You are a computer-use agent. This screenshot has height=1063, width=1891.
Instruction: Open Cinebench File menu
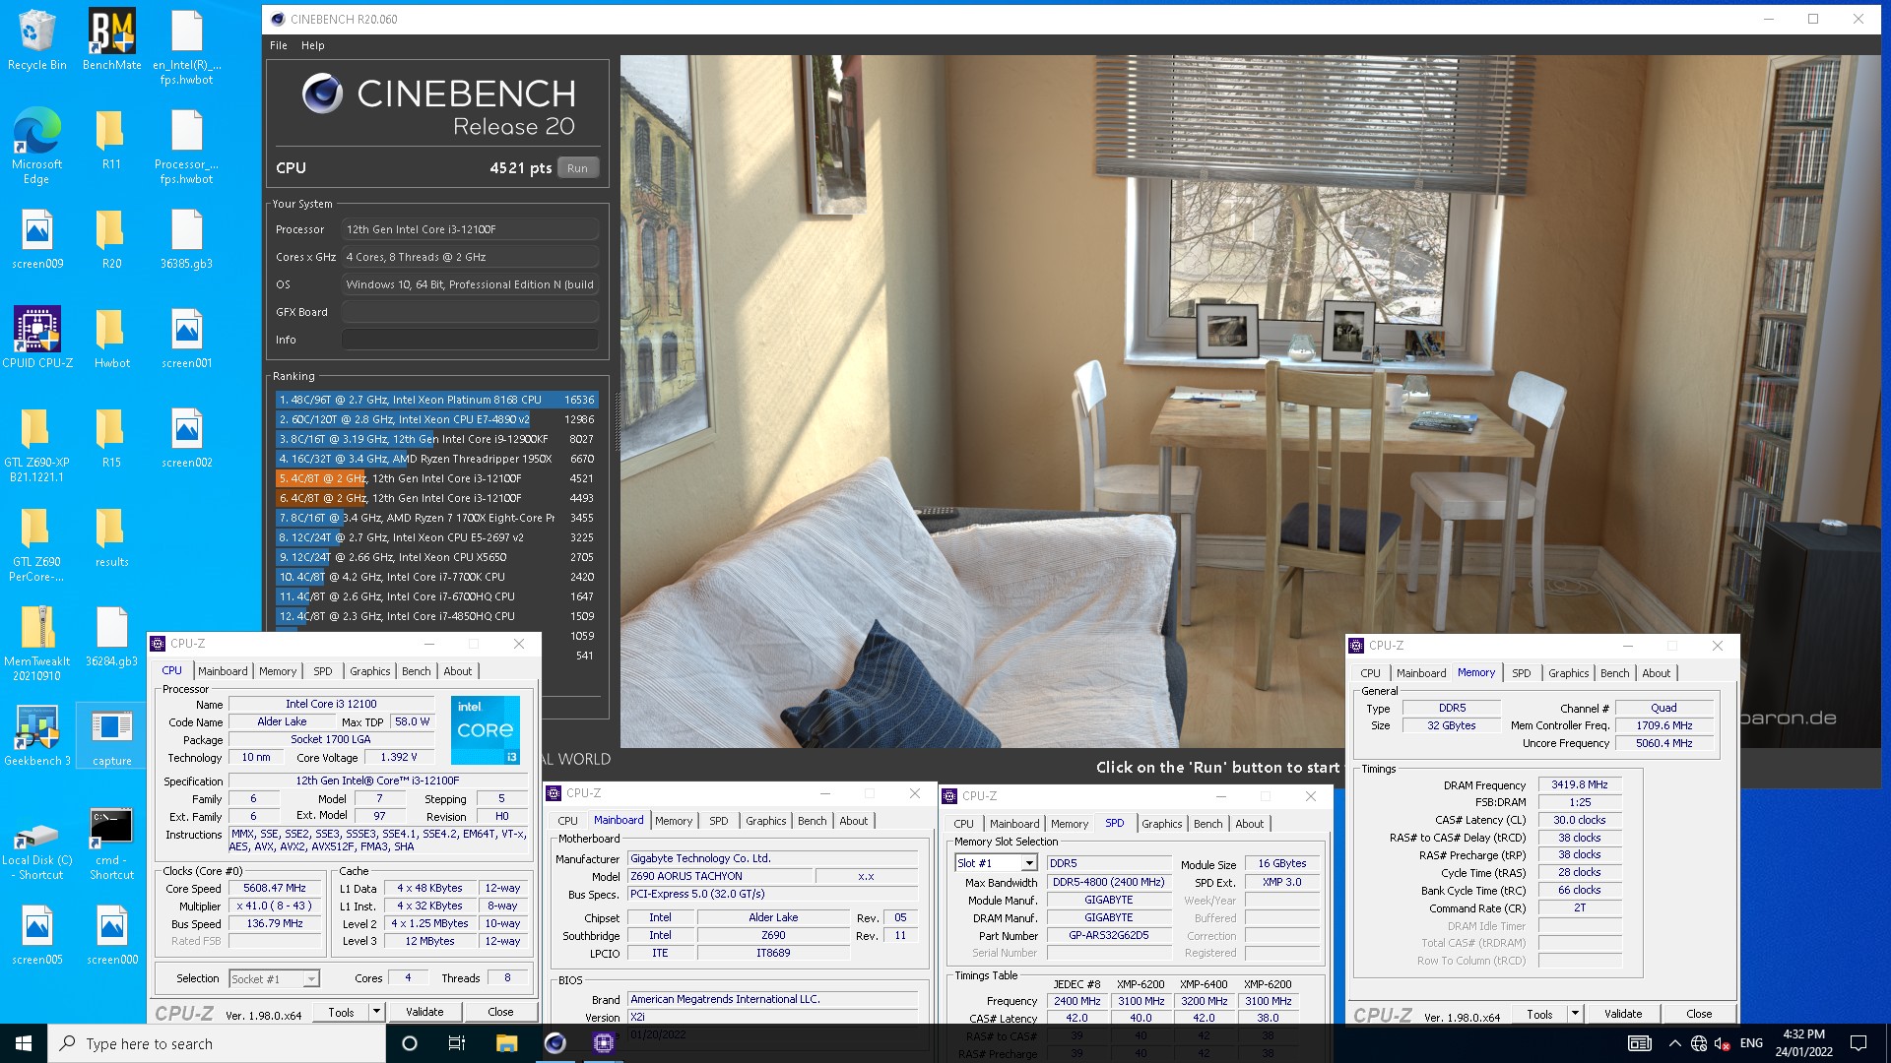click(279, 45)
